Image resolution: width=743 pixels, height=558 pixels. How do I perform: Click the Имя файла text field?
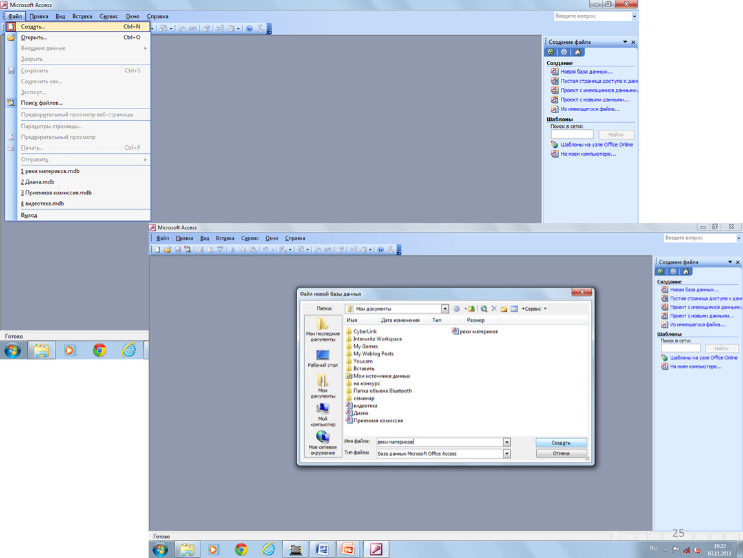[440, 442]
